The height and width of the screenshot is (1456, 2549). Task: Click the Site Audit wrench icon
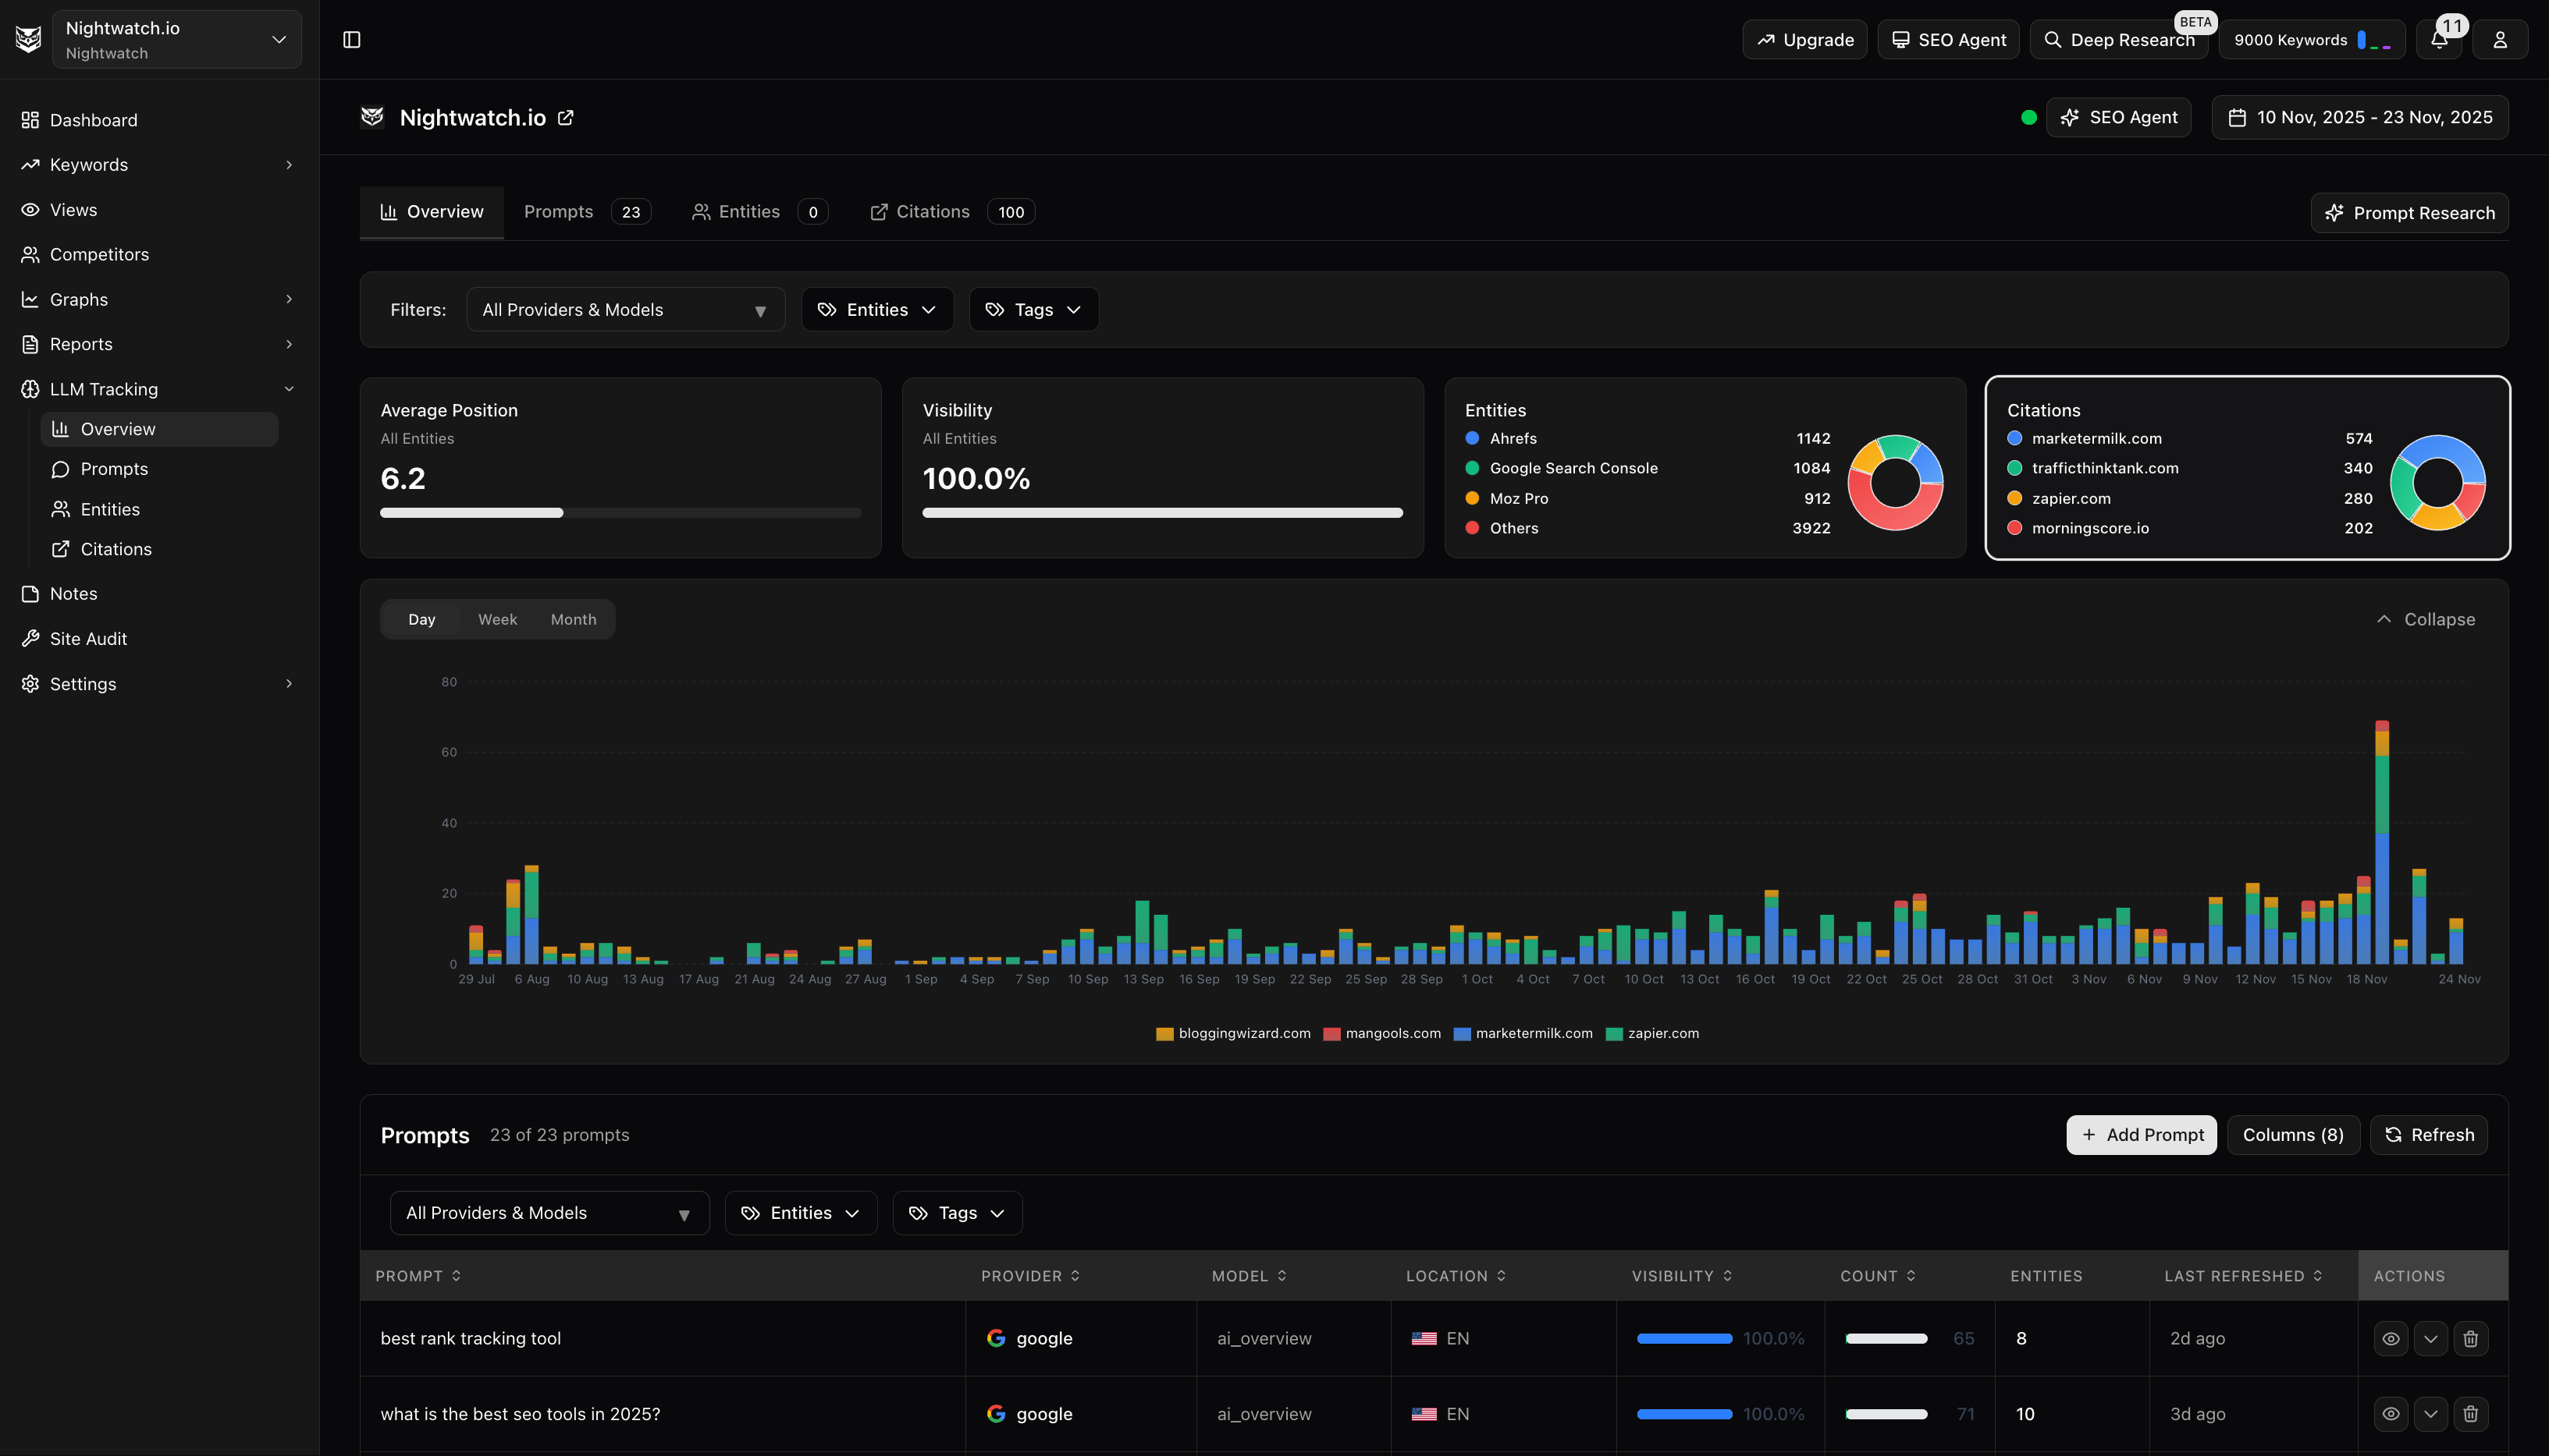point(30,639)
